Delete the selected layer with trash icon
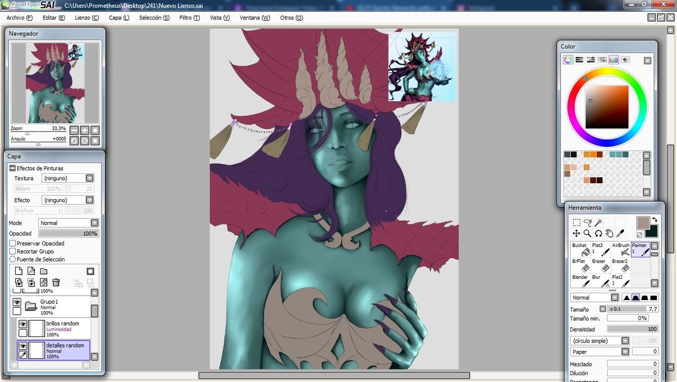The image size is (677, 382). coord(56,283)
